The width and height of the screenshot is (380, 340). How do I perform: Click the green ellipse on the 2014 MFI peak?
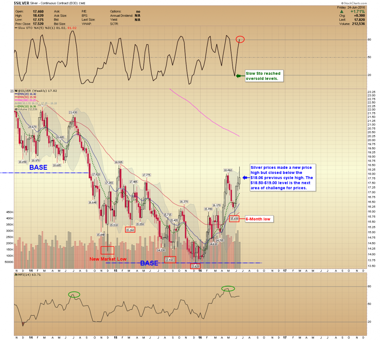tap(74, 294)
